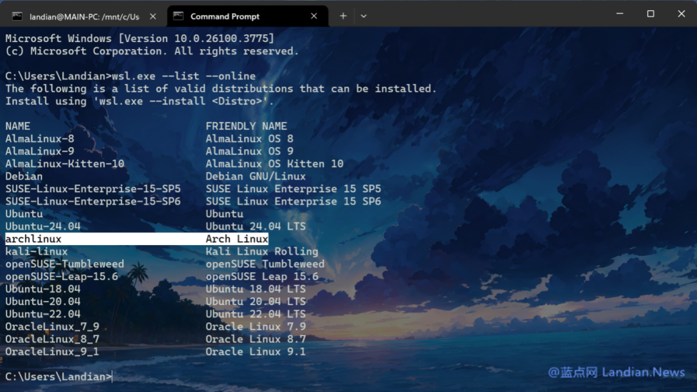Click the bottom C:\Users\Landian> prompt
Viewport: 697px width, 392px height.
[x=59, y=377]
